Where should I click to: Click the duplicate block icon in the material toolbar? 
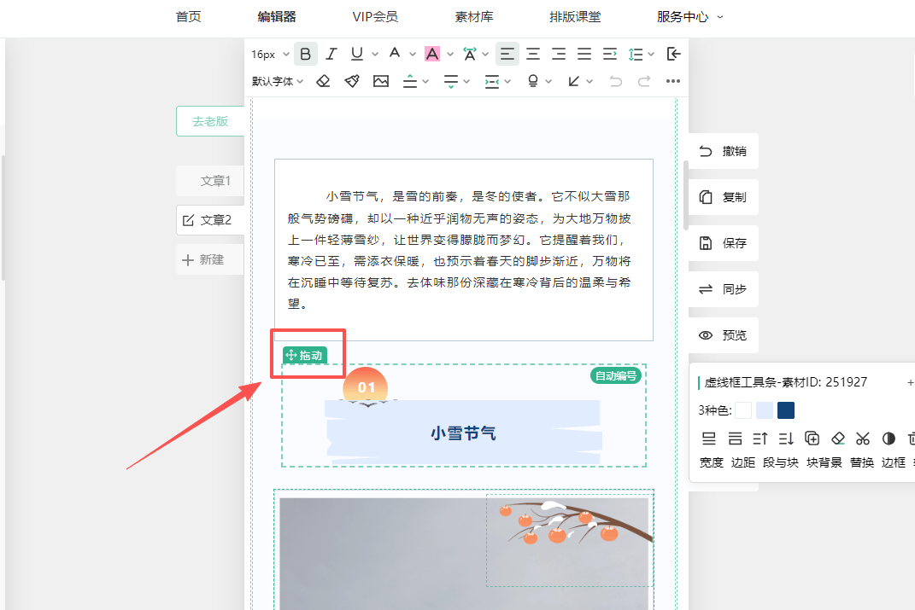(812, 439)
